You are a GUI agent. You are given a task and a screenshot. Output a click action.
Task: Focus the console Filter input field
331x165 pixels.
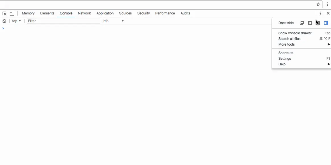point(63,21)
